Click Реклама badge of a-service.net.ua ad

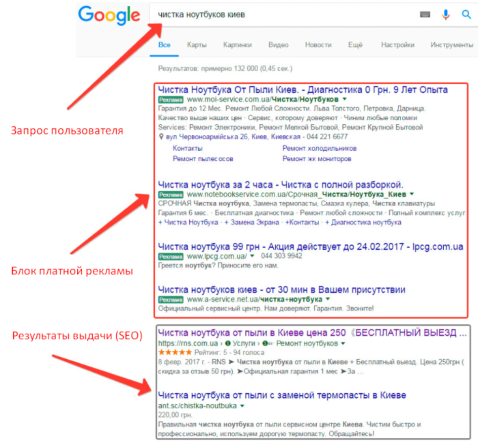171,300
